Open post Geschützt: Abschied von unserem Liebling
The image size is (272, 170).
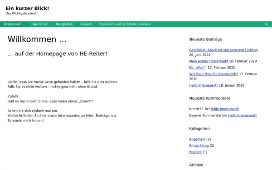tap(223, 50)
